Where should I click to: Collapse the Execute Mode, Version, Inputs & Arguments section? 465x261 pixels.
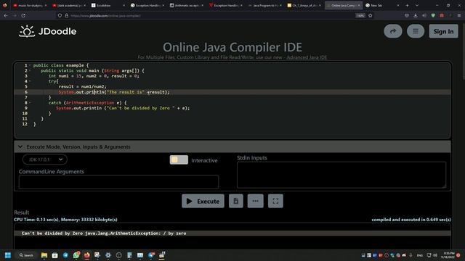(x=232, y=146)
